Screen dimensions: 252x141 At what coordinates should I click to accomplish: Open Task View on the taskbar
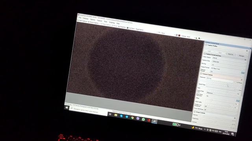110,114
